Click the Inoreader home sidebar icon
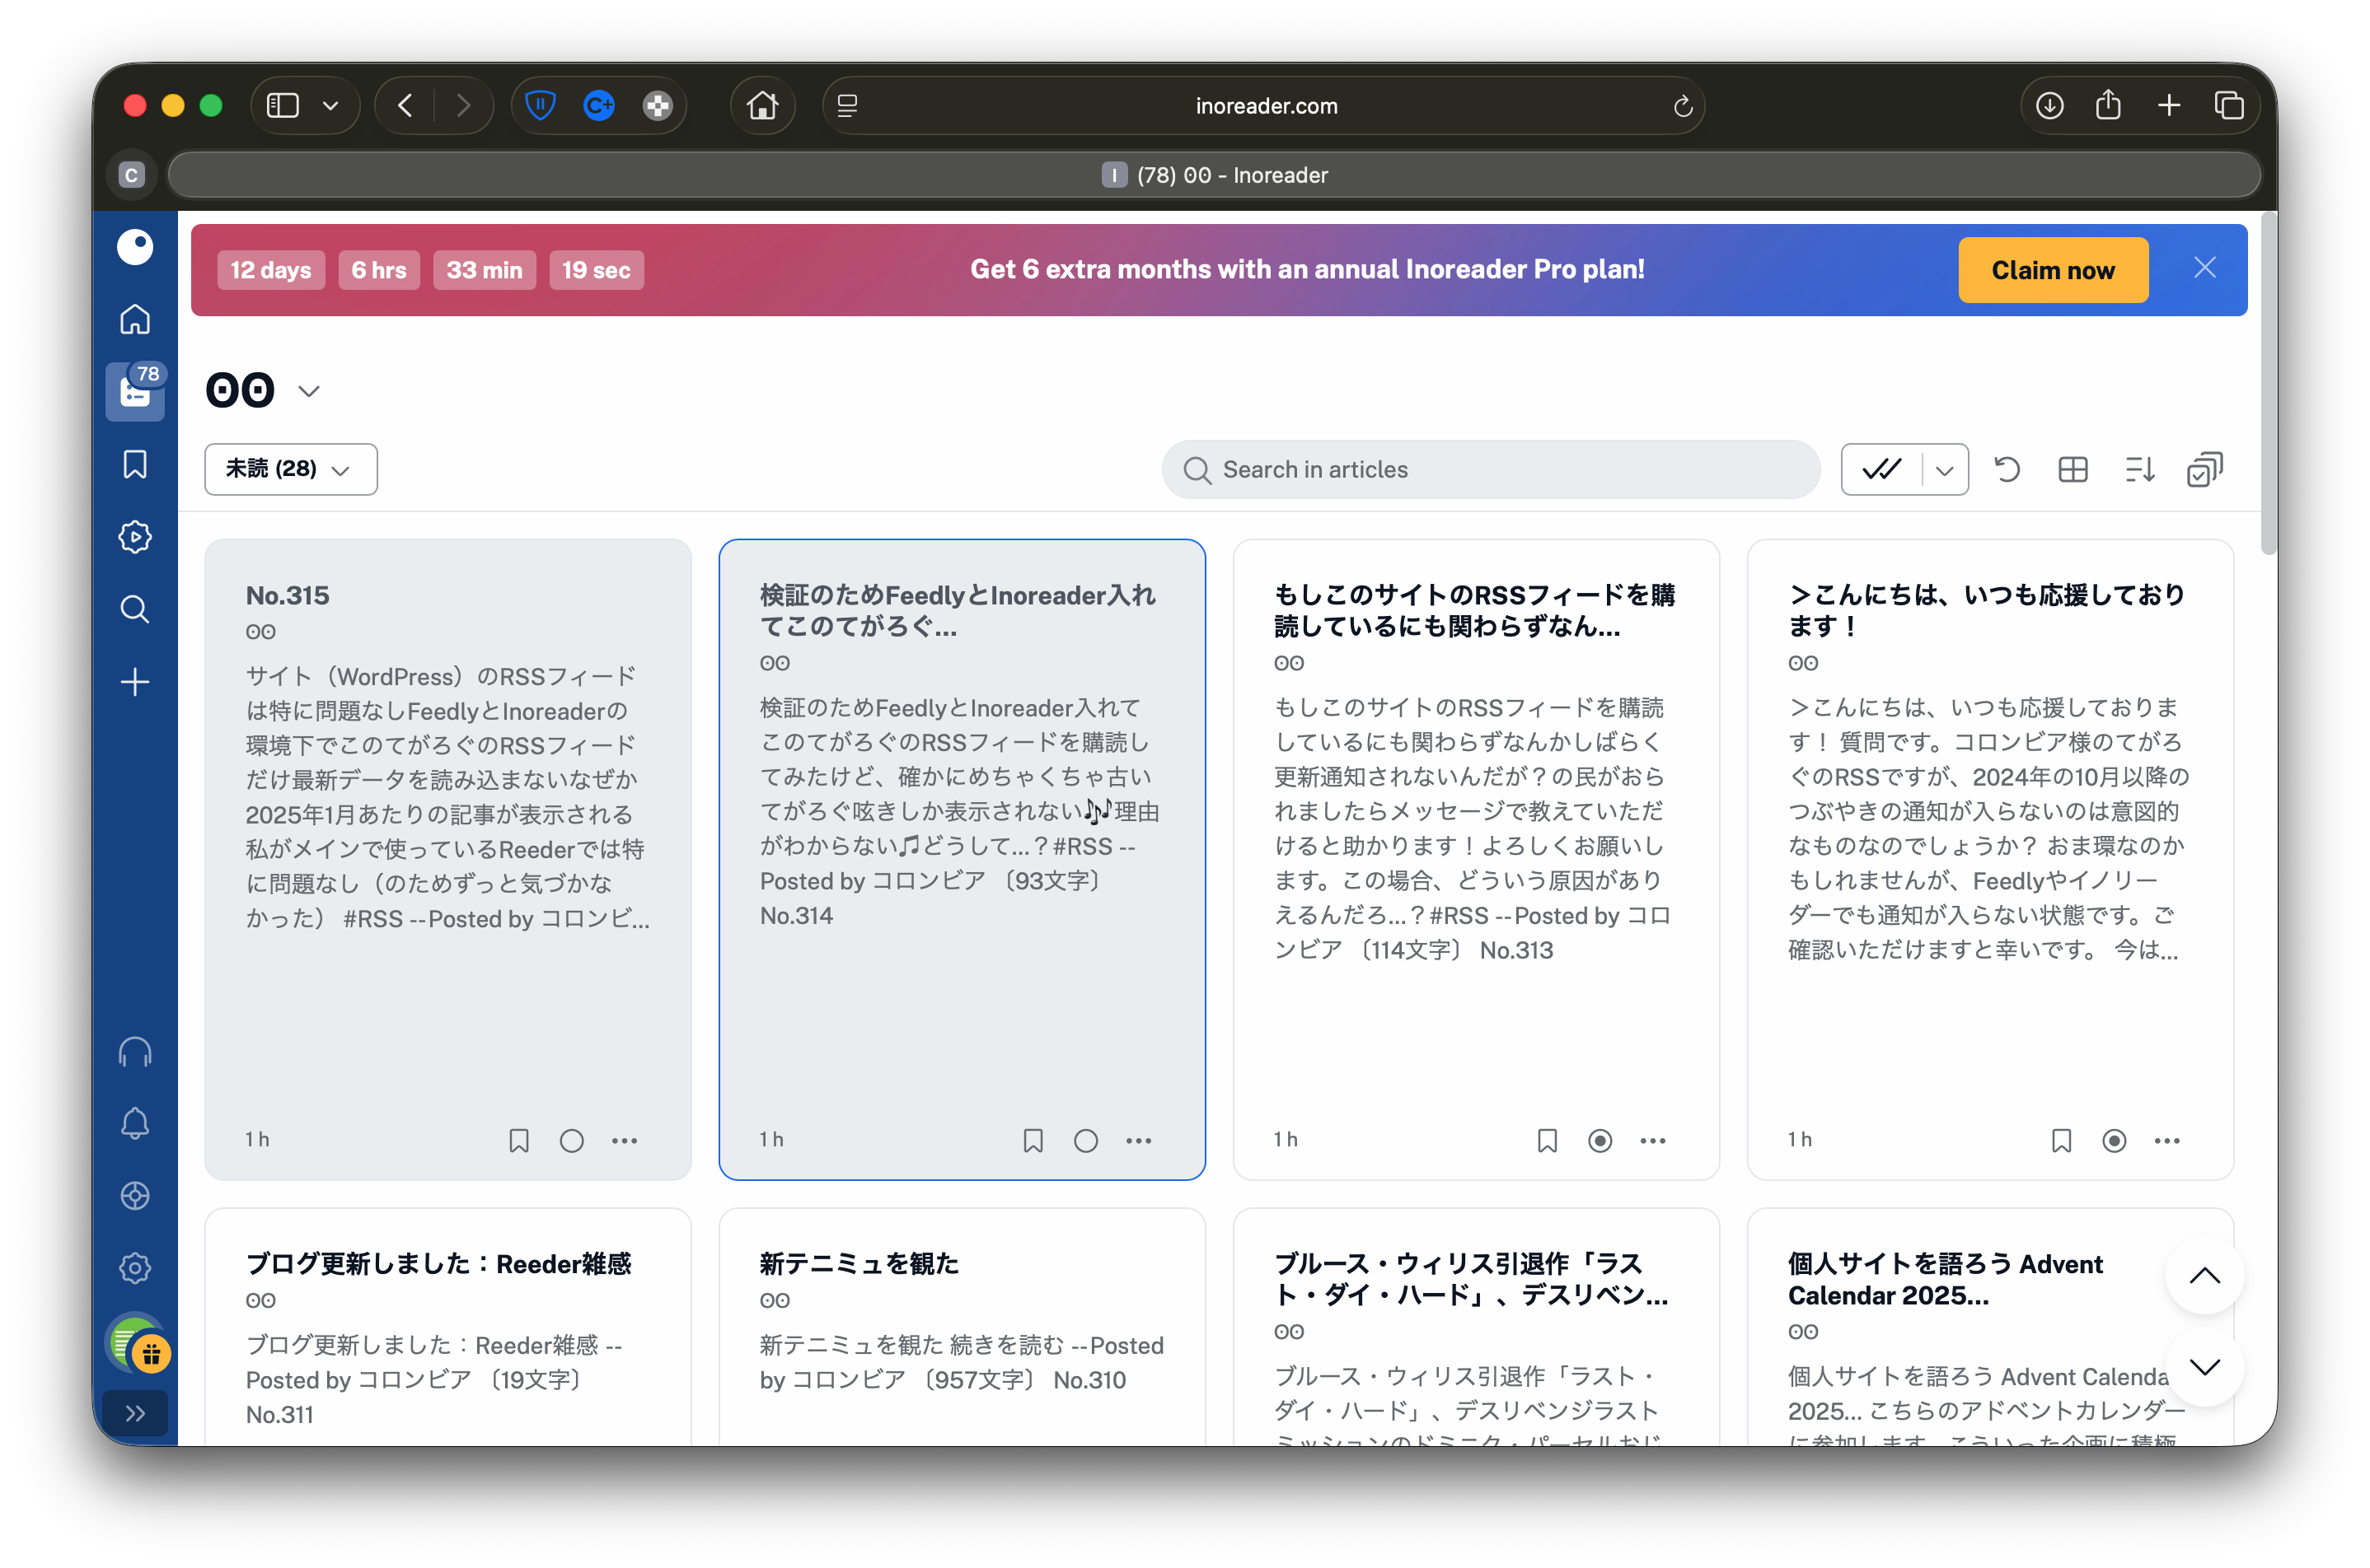The image size is (2370, 1568). tap(135, 319)
